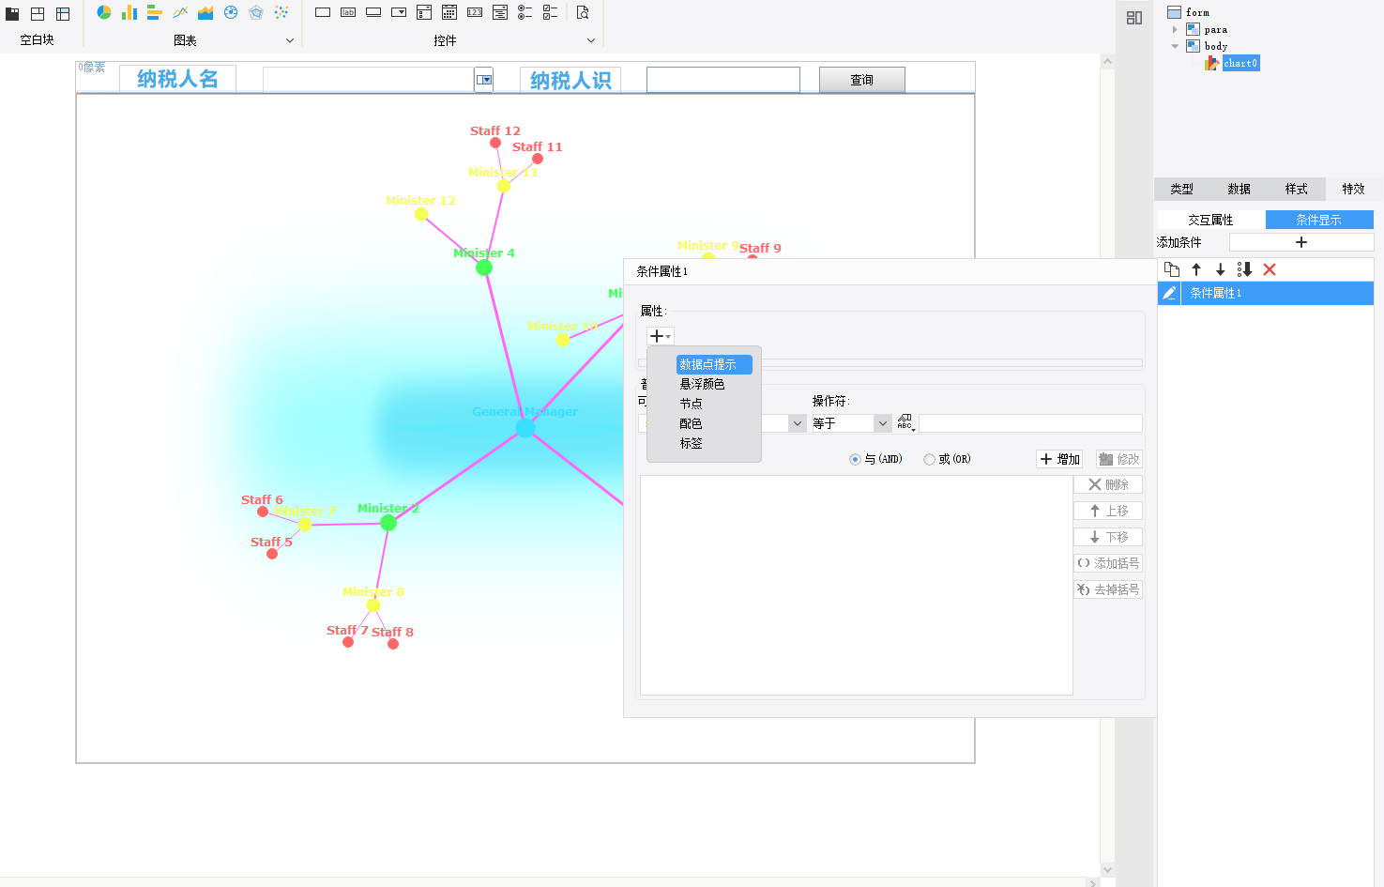
Task: Click the condition value input field
Action: [1030, 423]
